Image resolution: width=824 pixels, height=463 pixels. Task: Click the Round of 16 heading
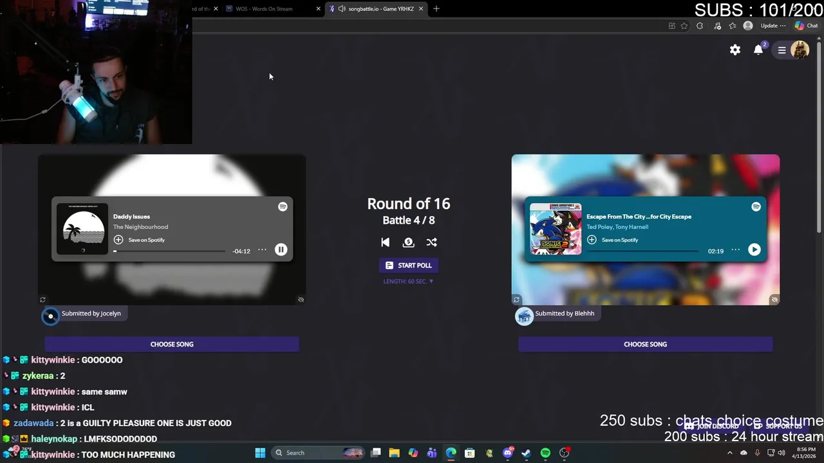tap(408, 204)
